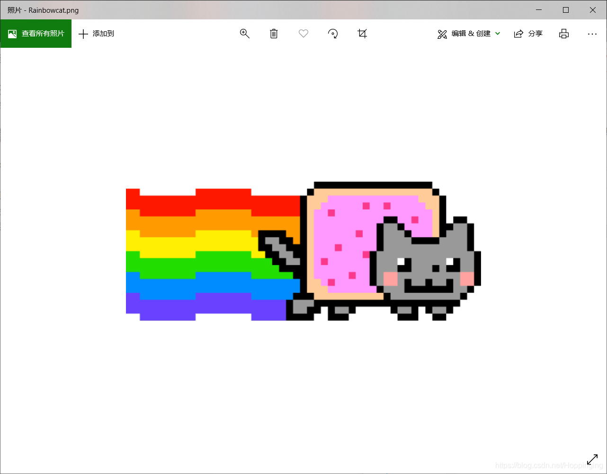Click the window maximize button
The height and width of the screenshot is (474, 607).
pyautogui.click(x=565, y=9)
